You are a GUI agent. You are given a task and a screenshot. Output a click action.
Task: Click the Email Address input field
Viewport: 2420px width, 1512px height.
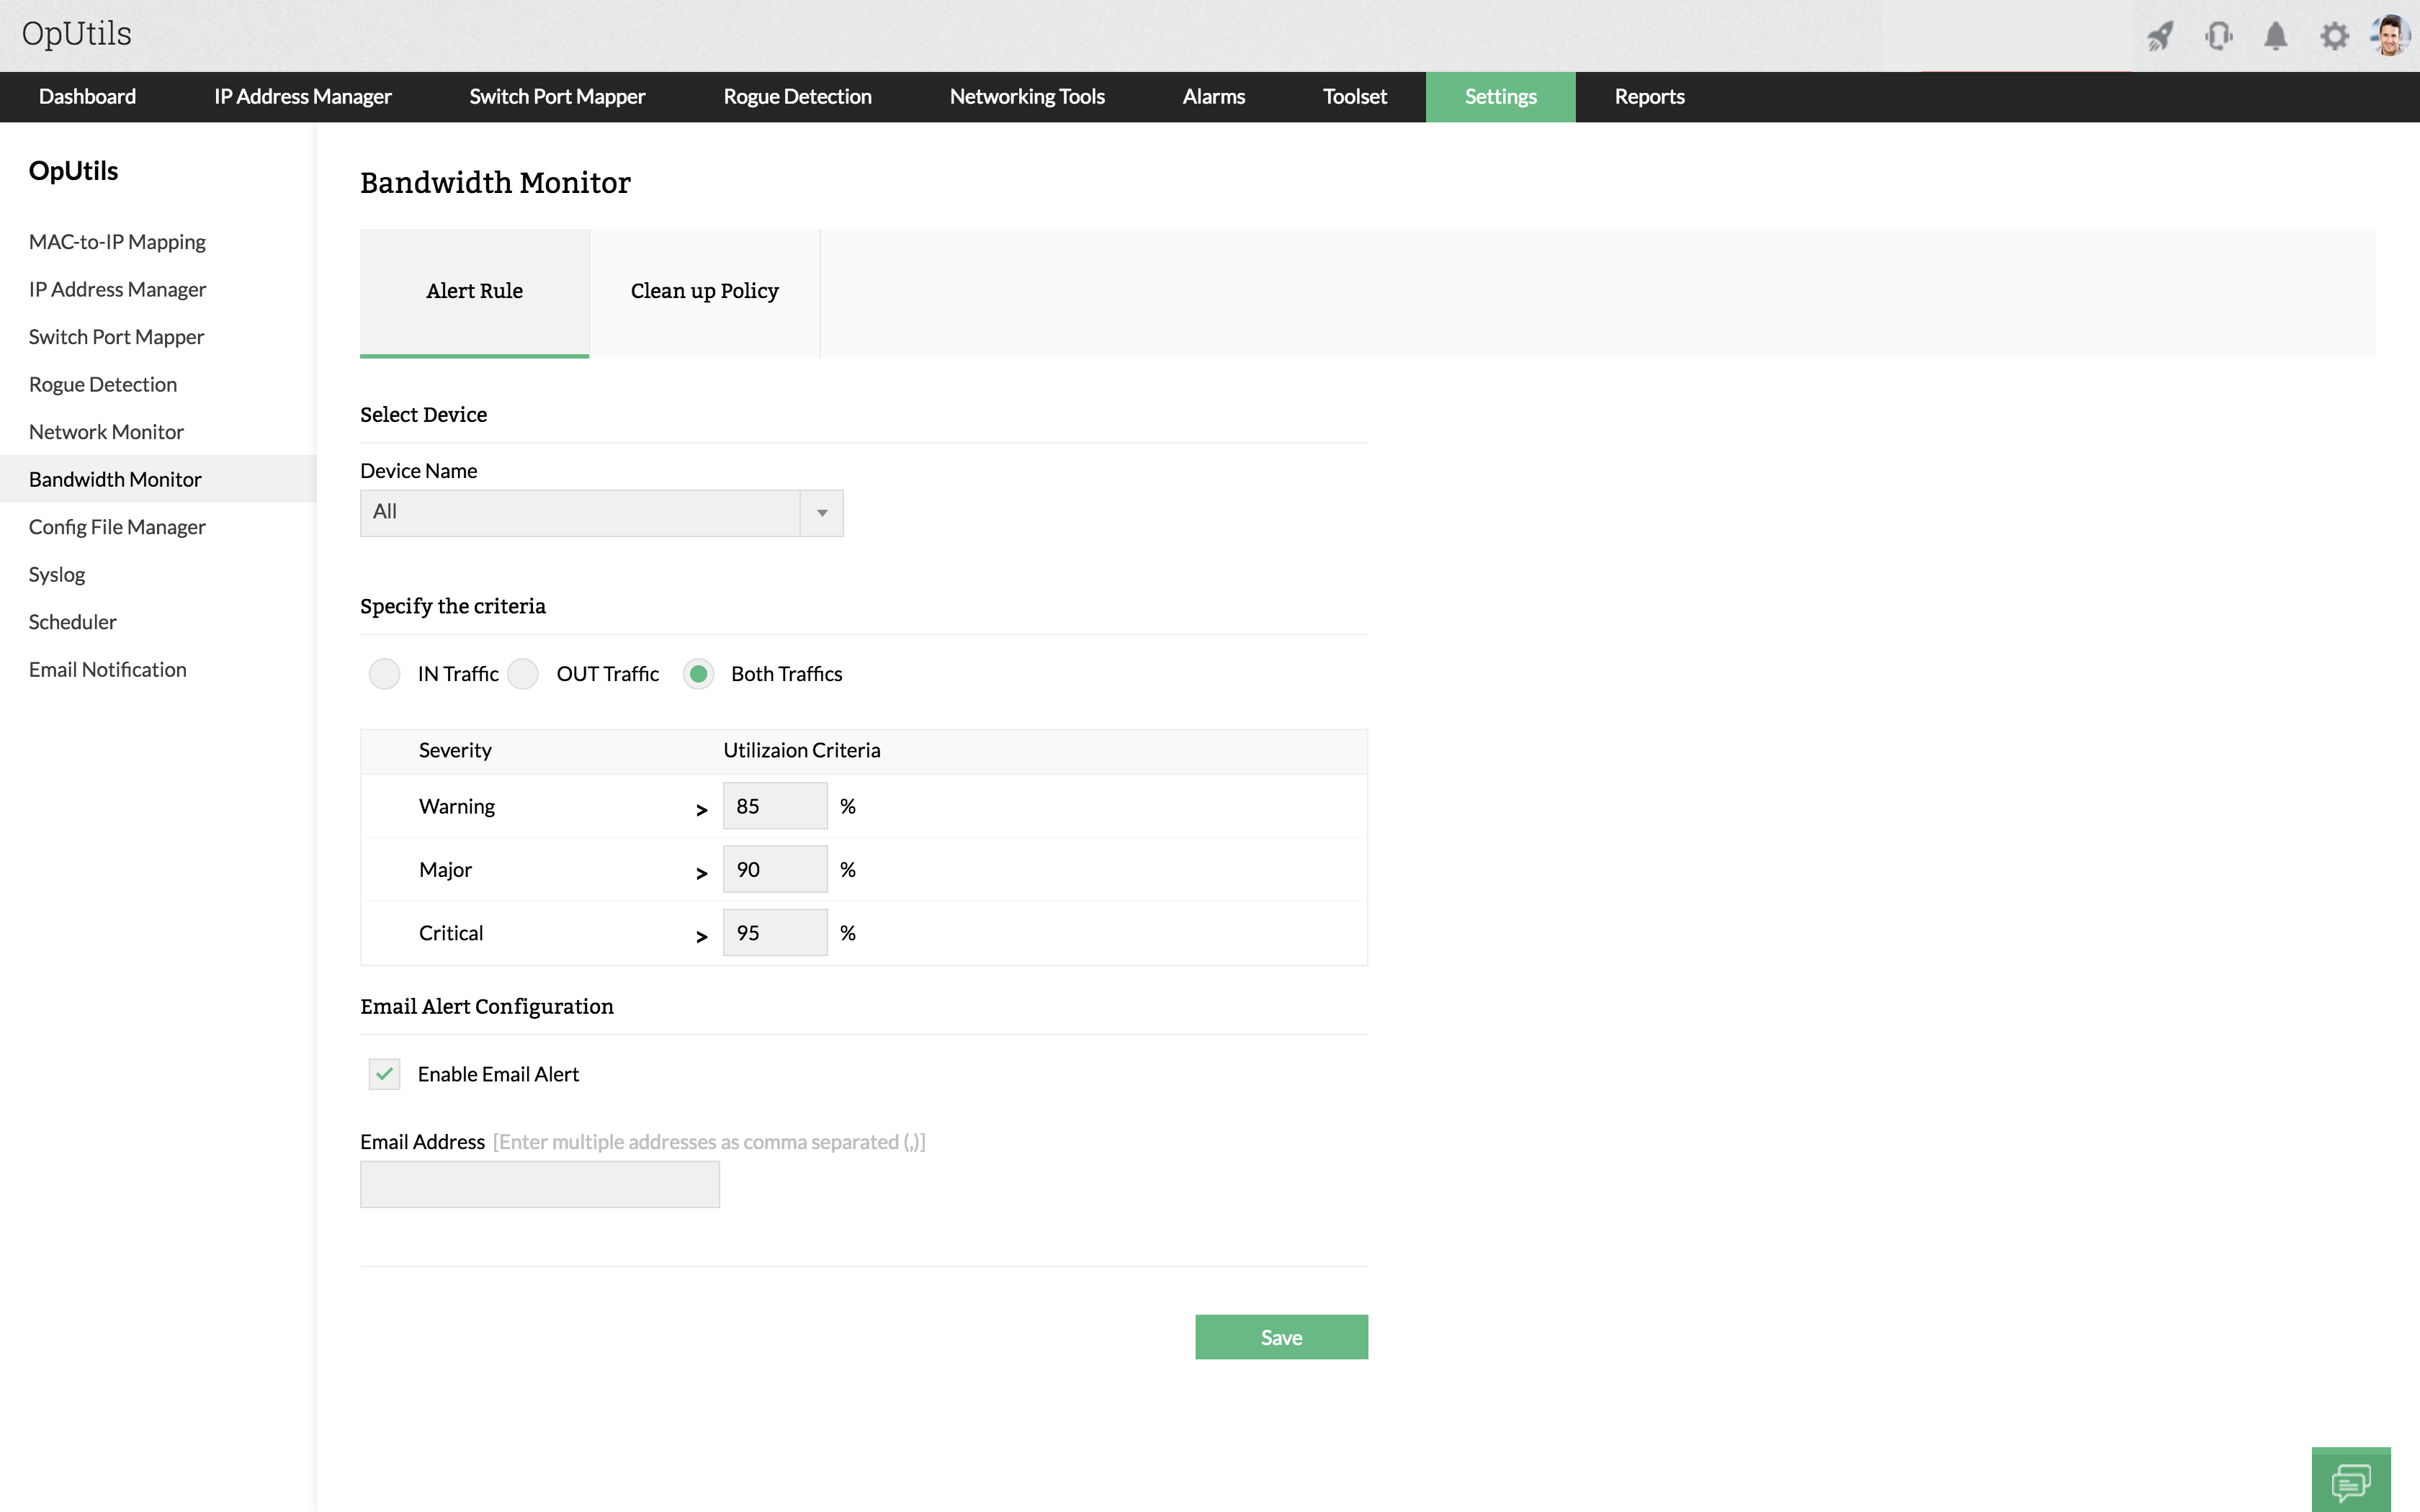pos(539,1184)
